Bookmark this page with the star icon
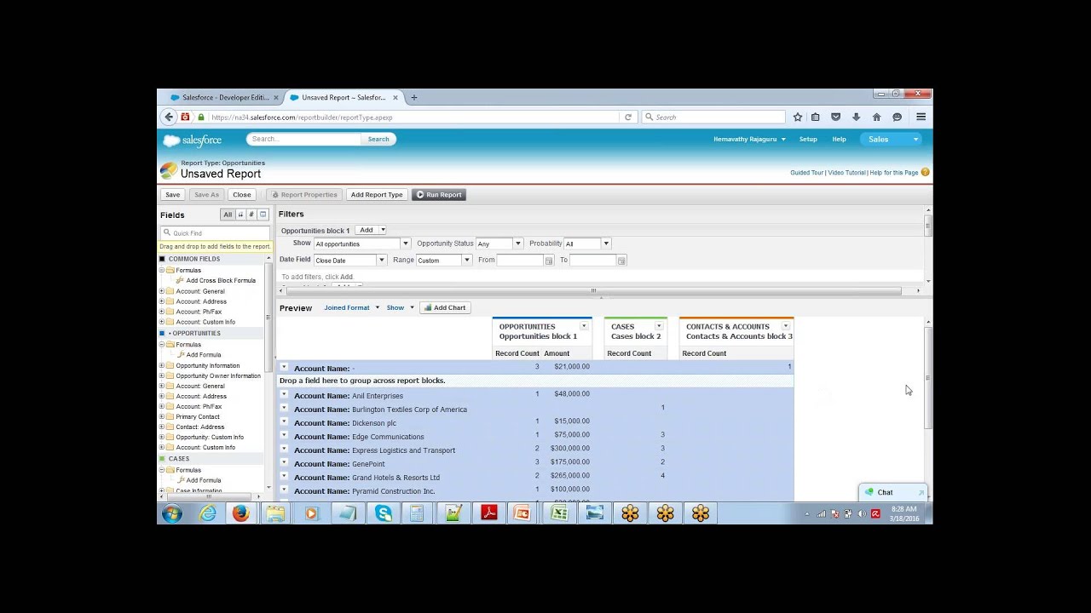Screen dimensions: 1091x613 798,117
